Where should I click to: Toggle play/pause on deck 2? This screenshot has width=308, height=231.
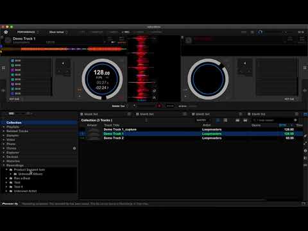tap(185, 96)
